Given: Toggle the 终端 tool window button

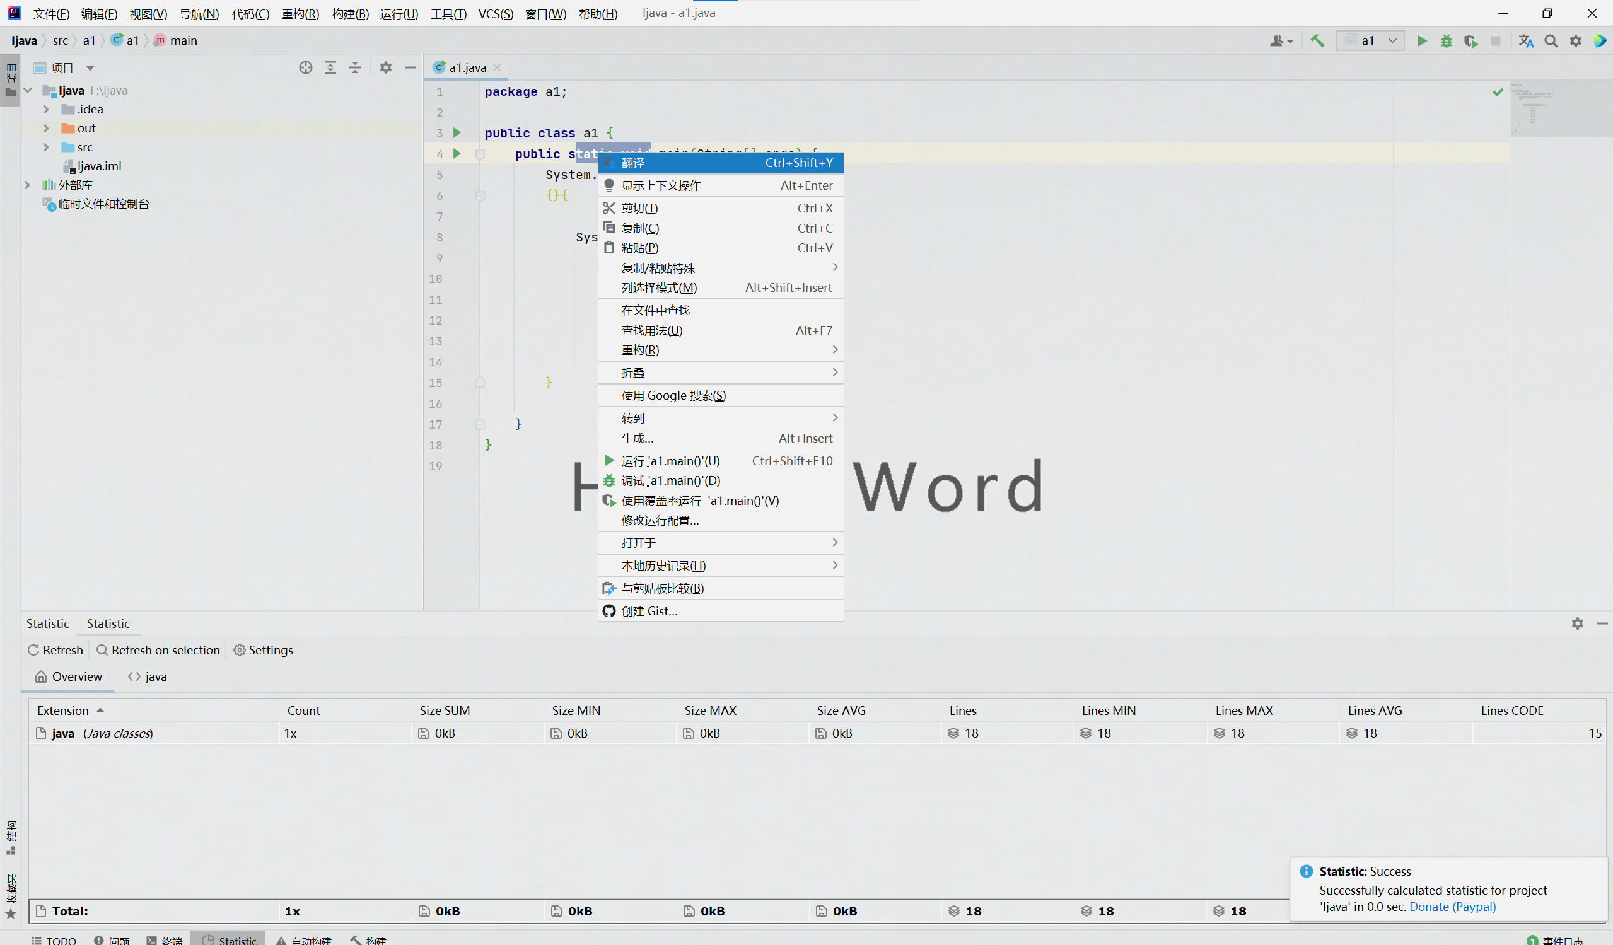Looking at the screenshot, I should point(165,940).
